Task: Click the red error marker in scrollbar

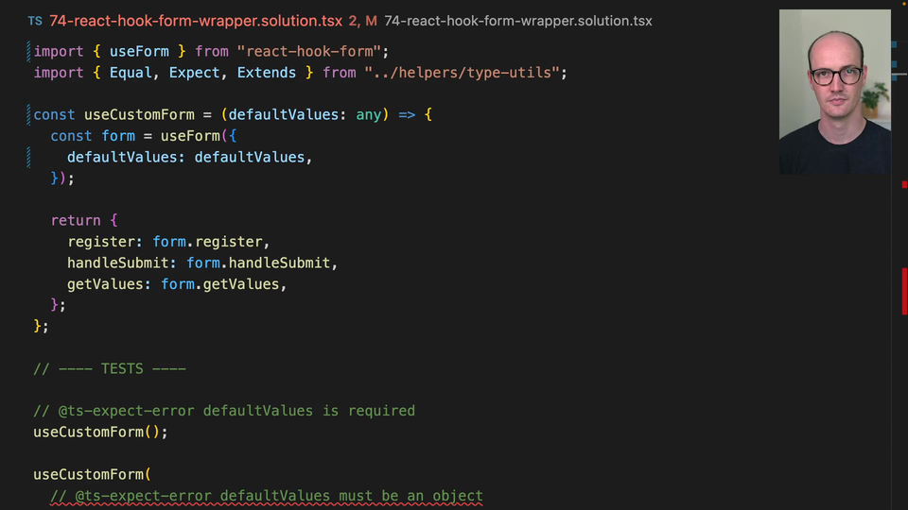Action: point(903,291)
